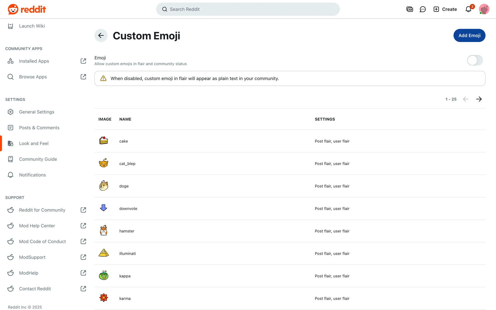Click the Mod Help Center external link icon
The image size is (496, 310).
[x=83, y=226]
